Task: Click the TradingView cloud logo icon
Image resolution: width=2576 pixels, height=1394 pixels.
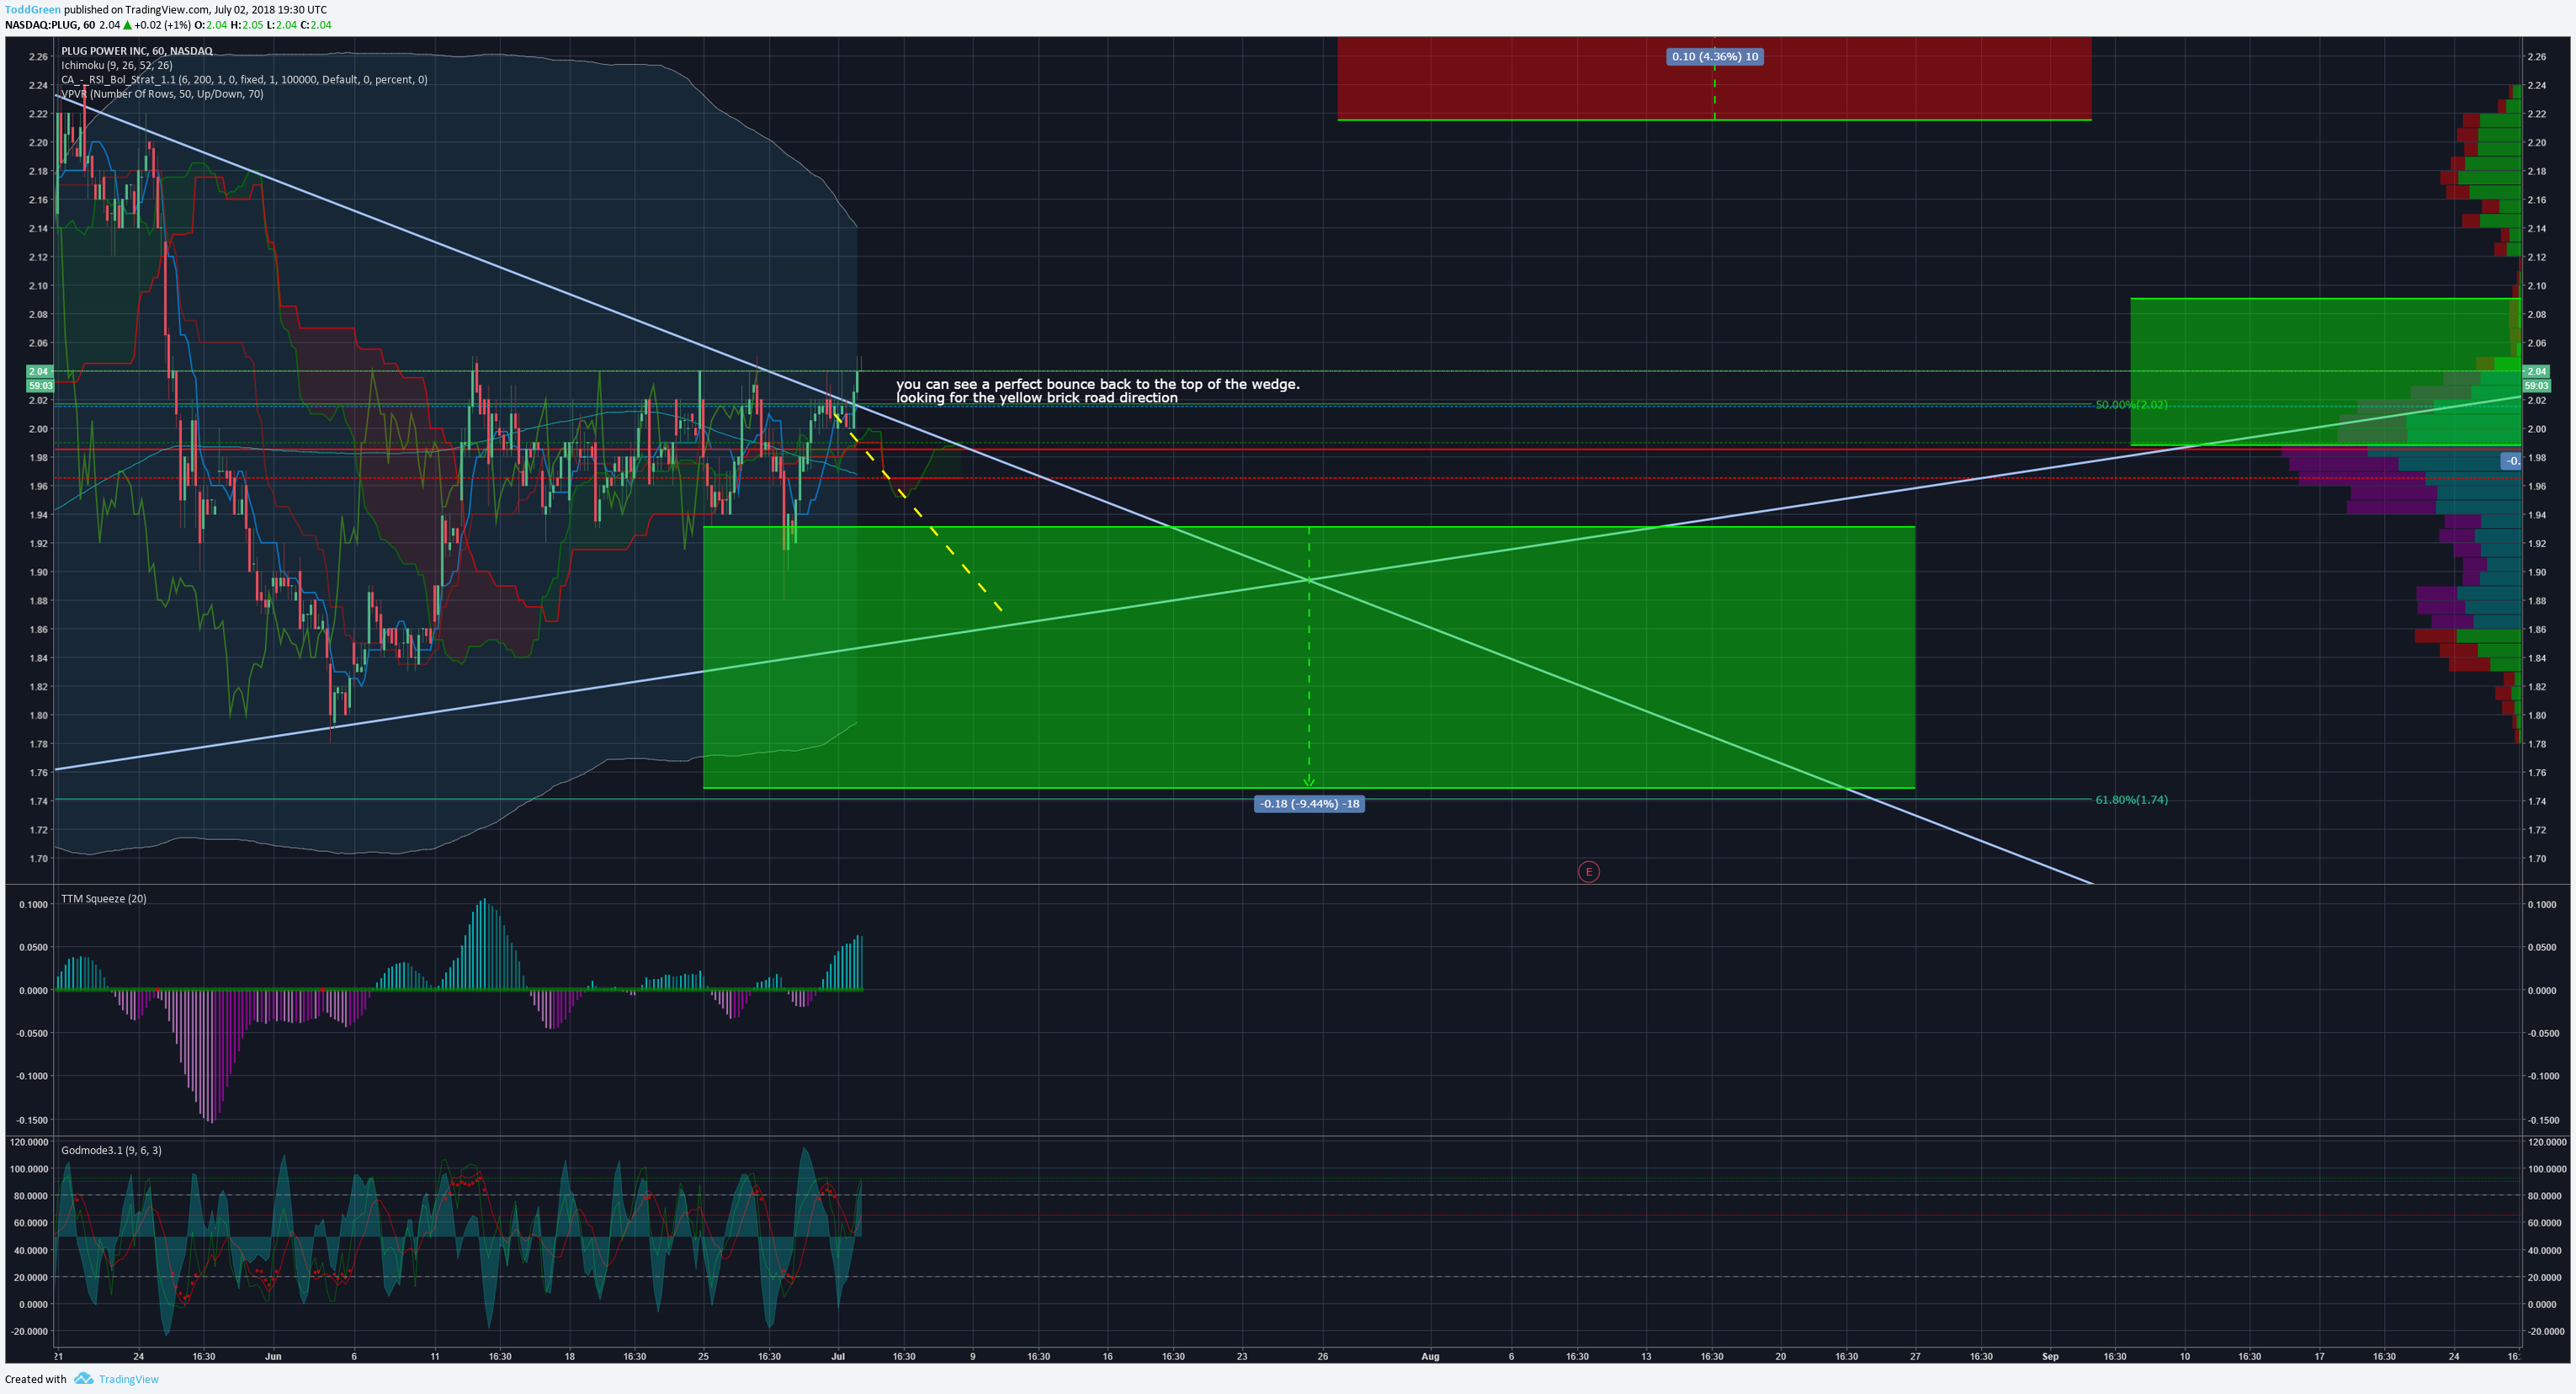Action: point(84,1378)
